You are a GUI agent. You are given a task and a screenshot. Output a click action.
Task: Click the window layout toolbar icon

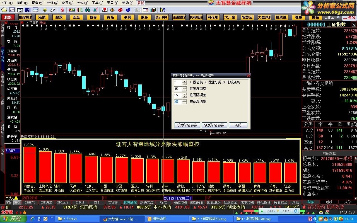[x=146, y=10]
